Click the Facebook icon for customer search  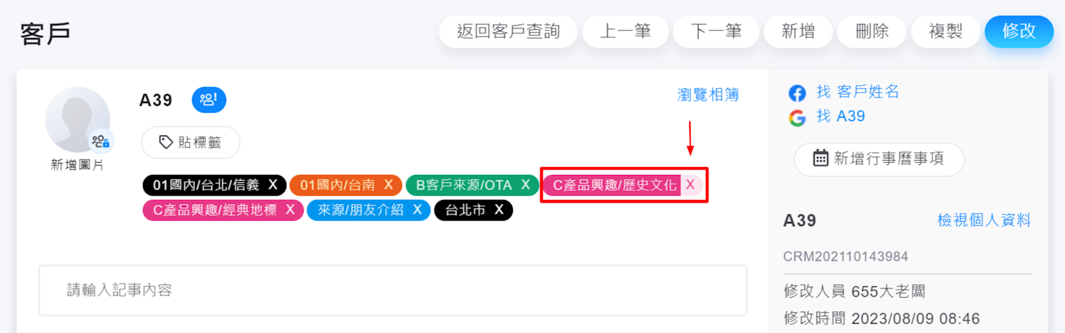point(797,92)
